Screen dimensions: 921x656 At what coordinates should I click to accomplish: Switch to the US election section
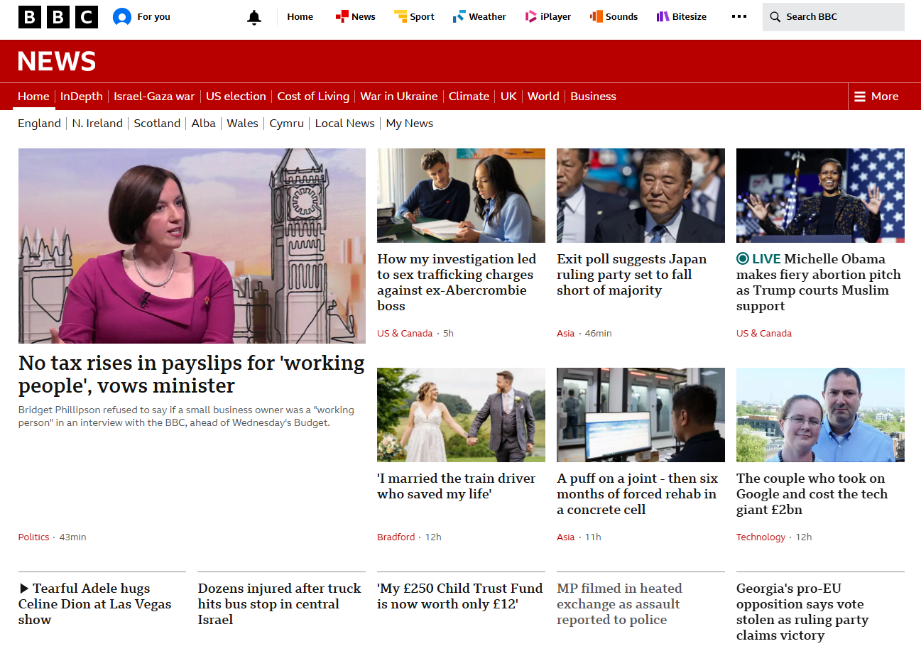236,97
